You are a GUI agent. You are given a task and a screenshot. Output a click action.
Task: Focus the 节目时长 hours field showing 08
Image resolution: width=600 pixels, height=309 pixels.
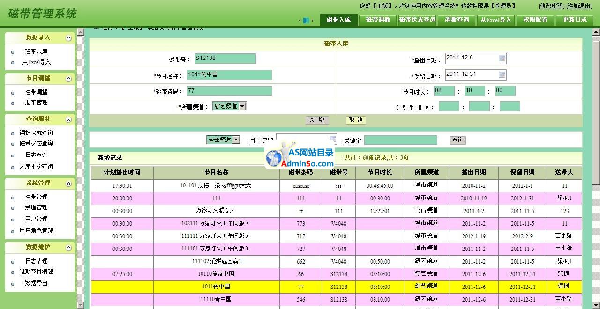pos(444,91)
